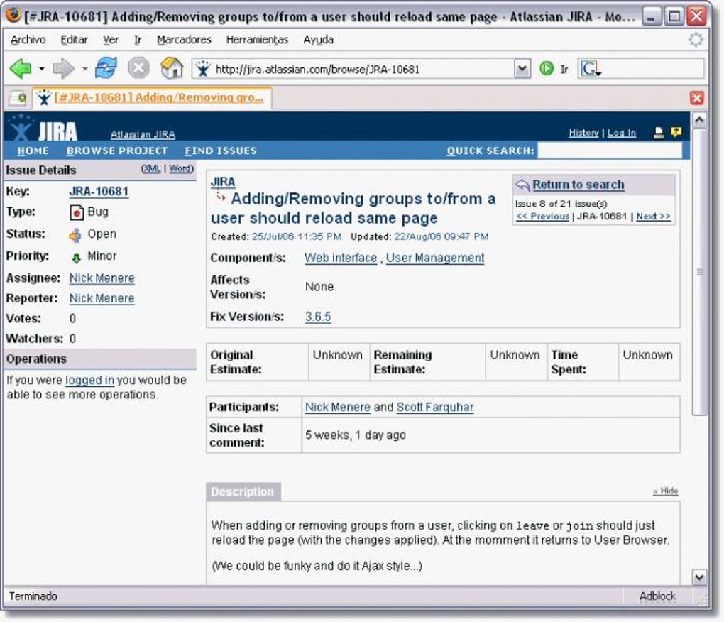Screen dimensions: 724x622
Task: Select the JRA-10681 browser tab
Action: tap(153, 98)
